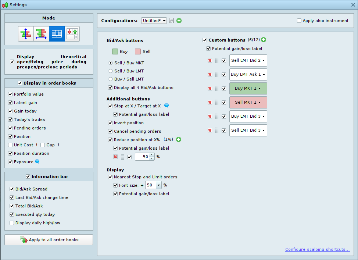
Task: Click drag handle of Buy LMT Bid 3 row
Action: tap(217, 116)
